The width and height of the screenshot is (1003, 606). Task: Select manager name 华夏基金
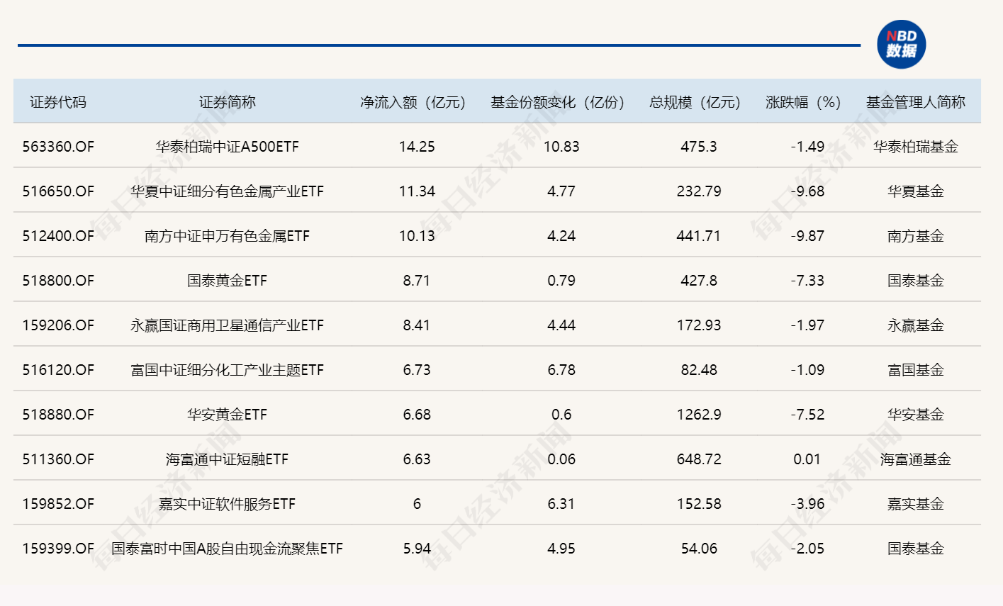tap(916, 191)
